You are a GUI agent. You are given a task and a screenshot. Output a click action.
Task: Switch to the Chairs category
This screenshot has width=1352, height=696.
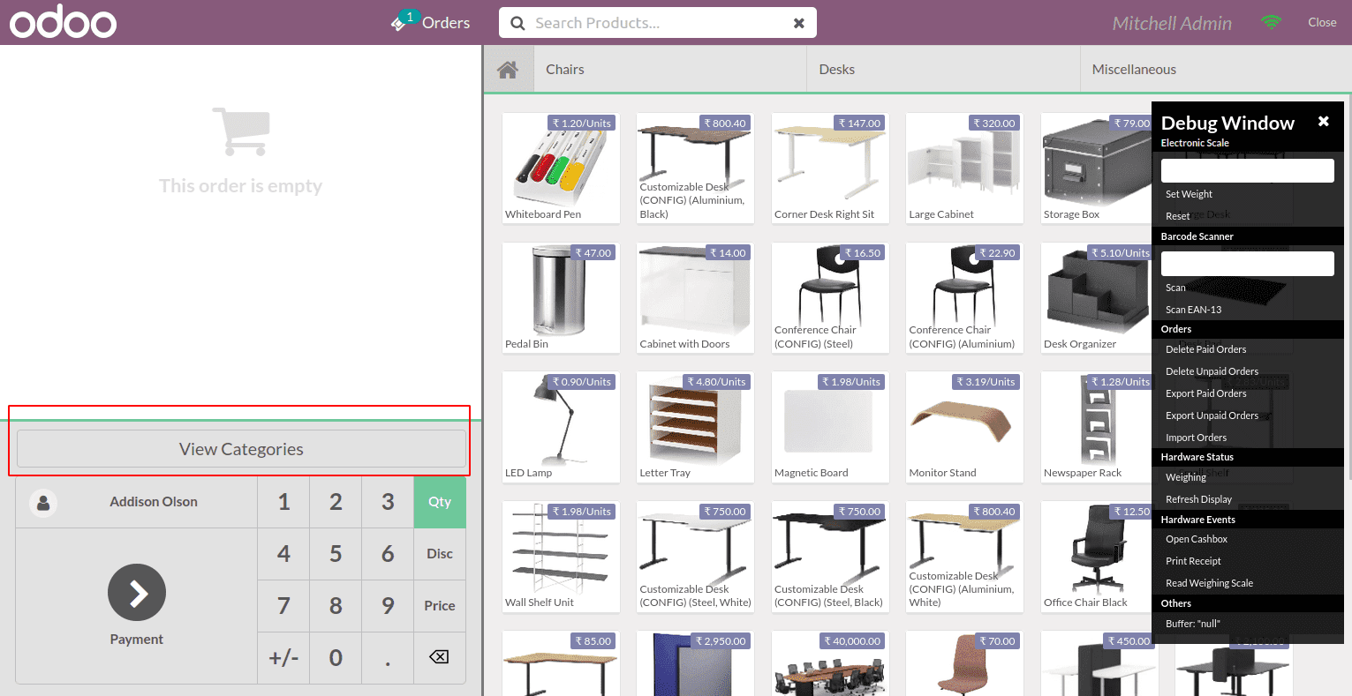pos(670,70)
